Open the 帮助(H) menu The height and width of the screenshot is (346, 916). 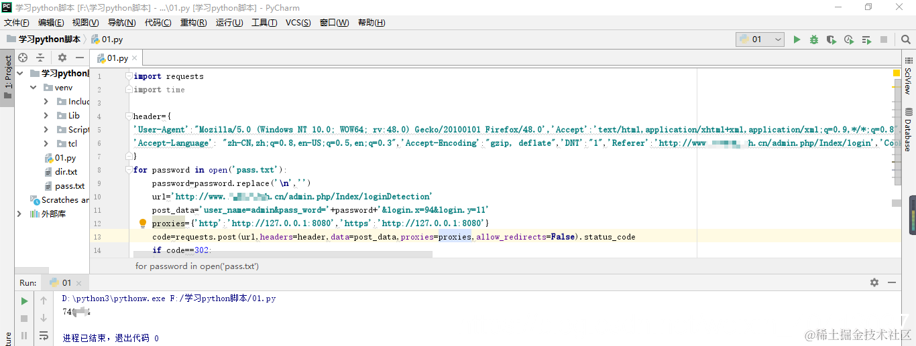tap(371, 23)
